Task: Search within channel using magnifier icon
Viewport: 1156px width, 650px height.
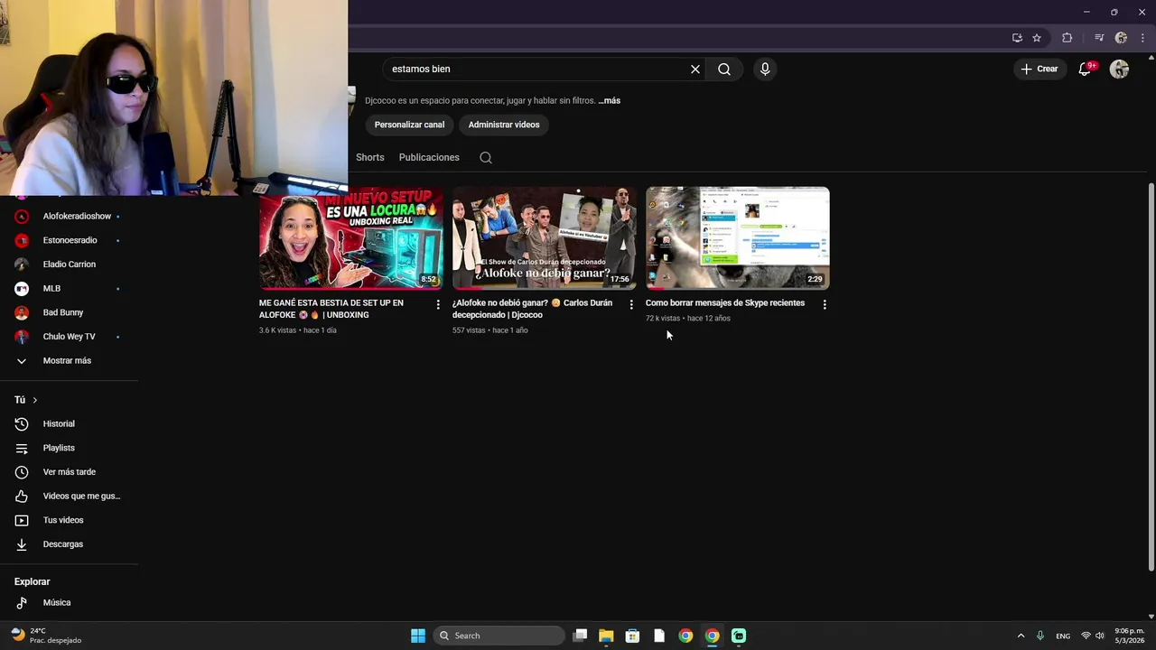Action: [x=486, y=157]
